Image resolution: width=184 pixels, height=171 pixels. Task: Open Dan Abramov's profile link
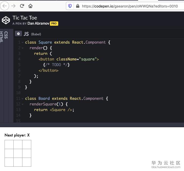[38, 23]
